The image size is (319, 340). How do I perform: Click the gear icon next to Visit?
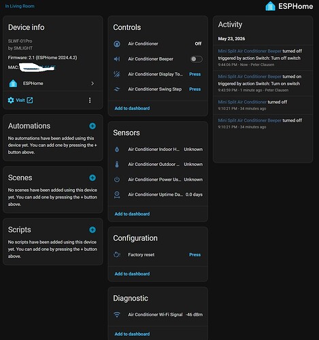pyautogui.click(x=11, y=100)
